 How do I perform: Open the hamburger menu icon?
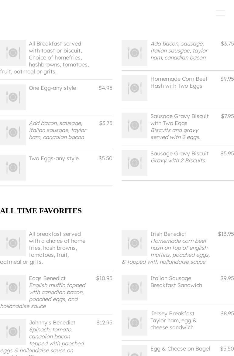[x=220, y=13]
